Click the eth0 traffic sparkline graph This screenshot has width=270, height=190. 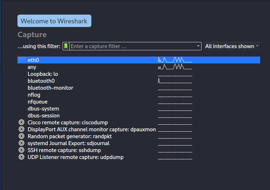[175, 60]
